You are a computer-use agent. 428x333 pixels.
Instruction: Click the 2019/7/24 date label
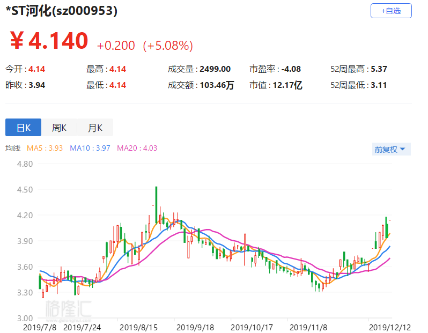click(x=82, y=327)
